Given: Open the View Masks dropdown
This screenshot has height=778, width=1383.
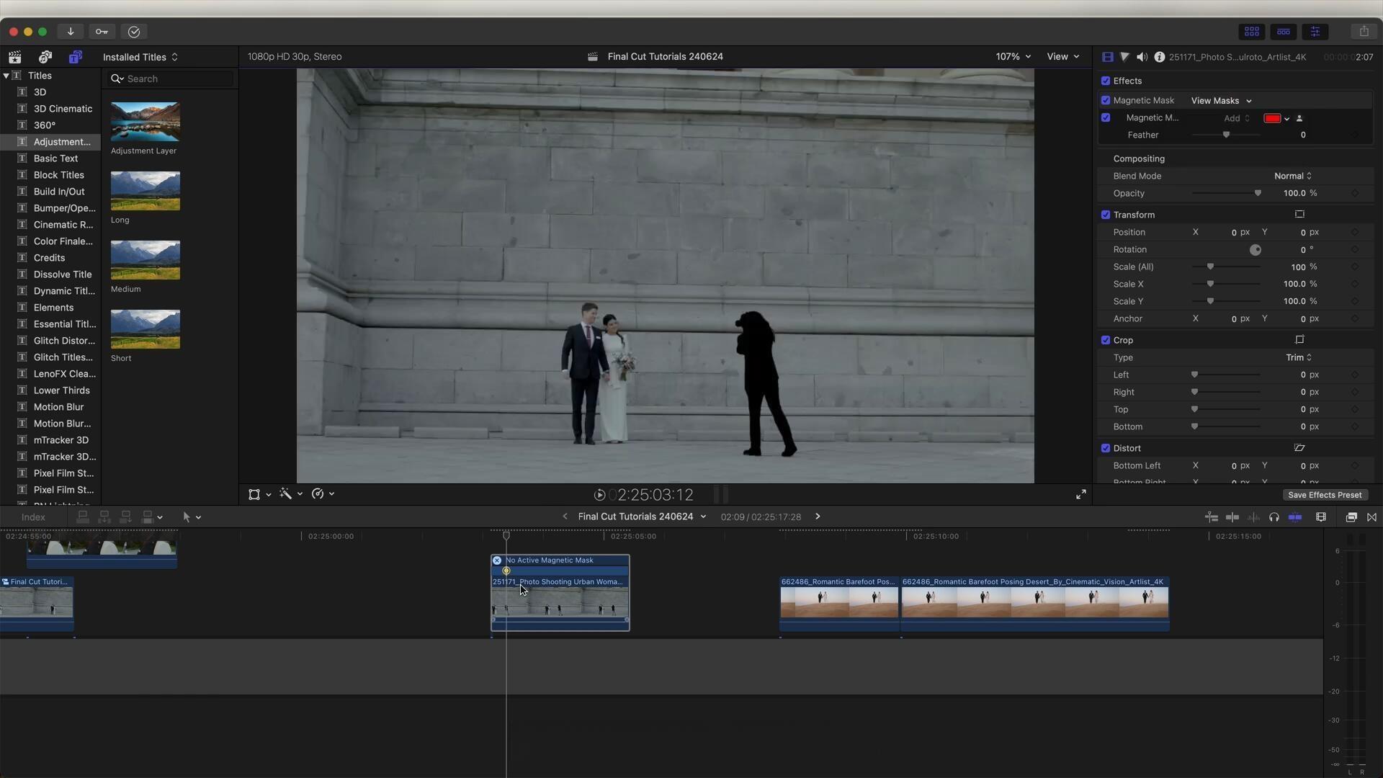Looking at the screenshot, I should (x=1221, y=101).
